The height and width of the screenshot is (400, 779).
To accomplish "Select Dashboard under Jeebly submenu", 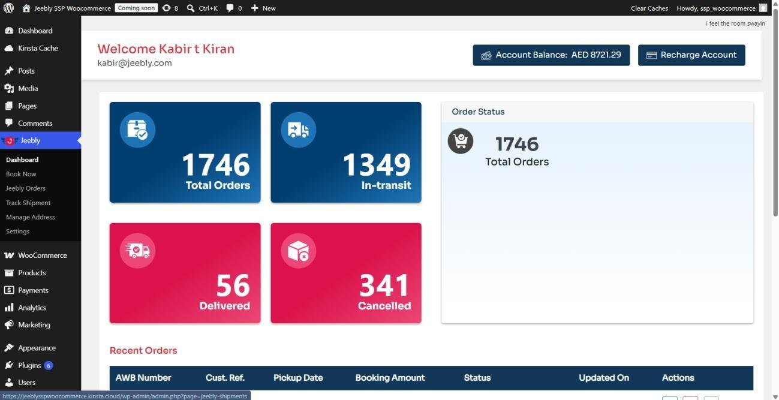I will tap(22, 160).
